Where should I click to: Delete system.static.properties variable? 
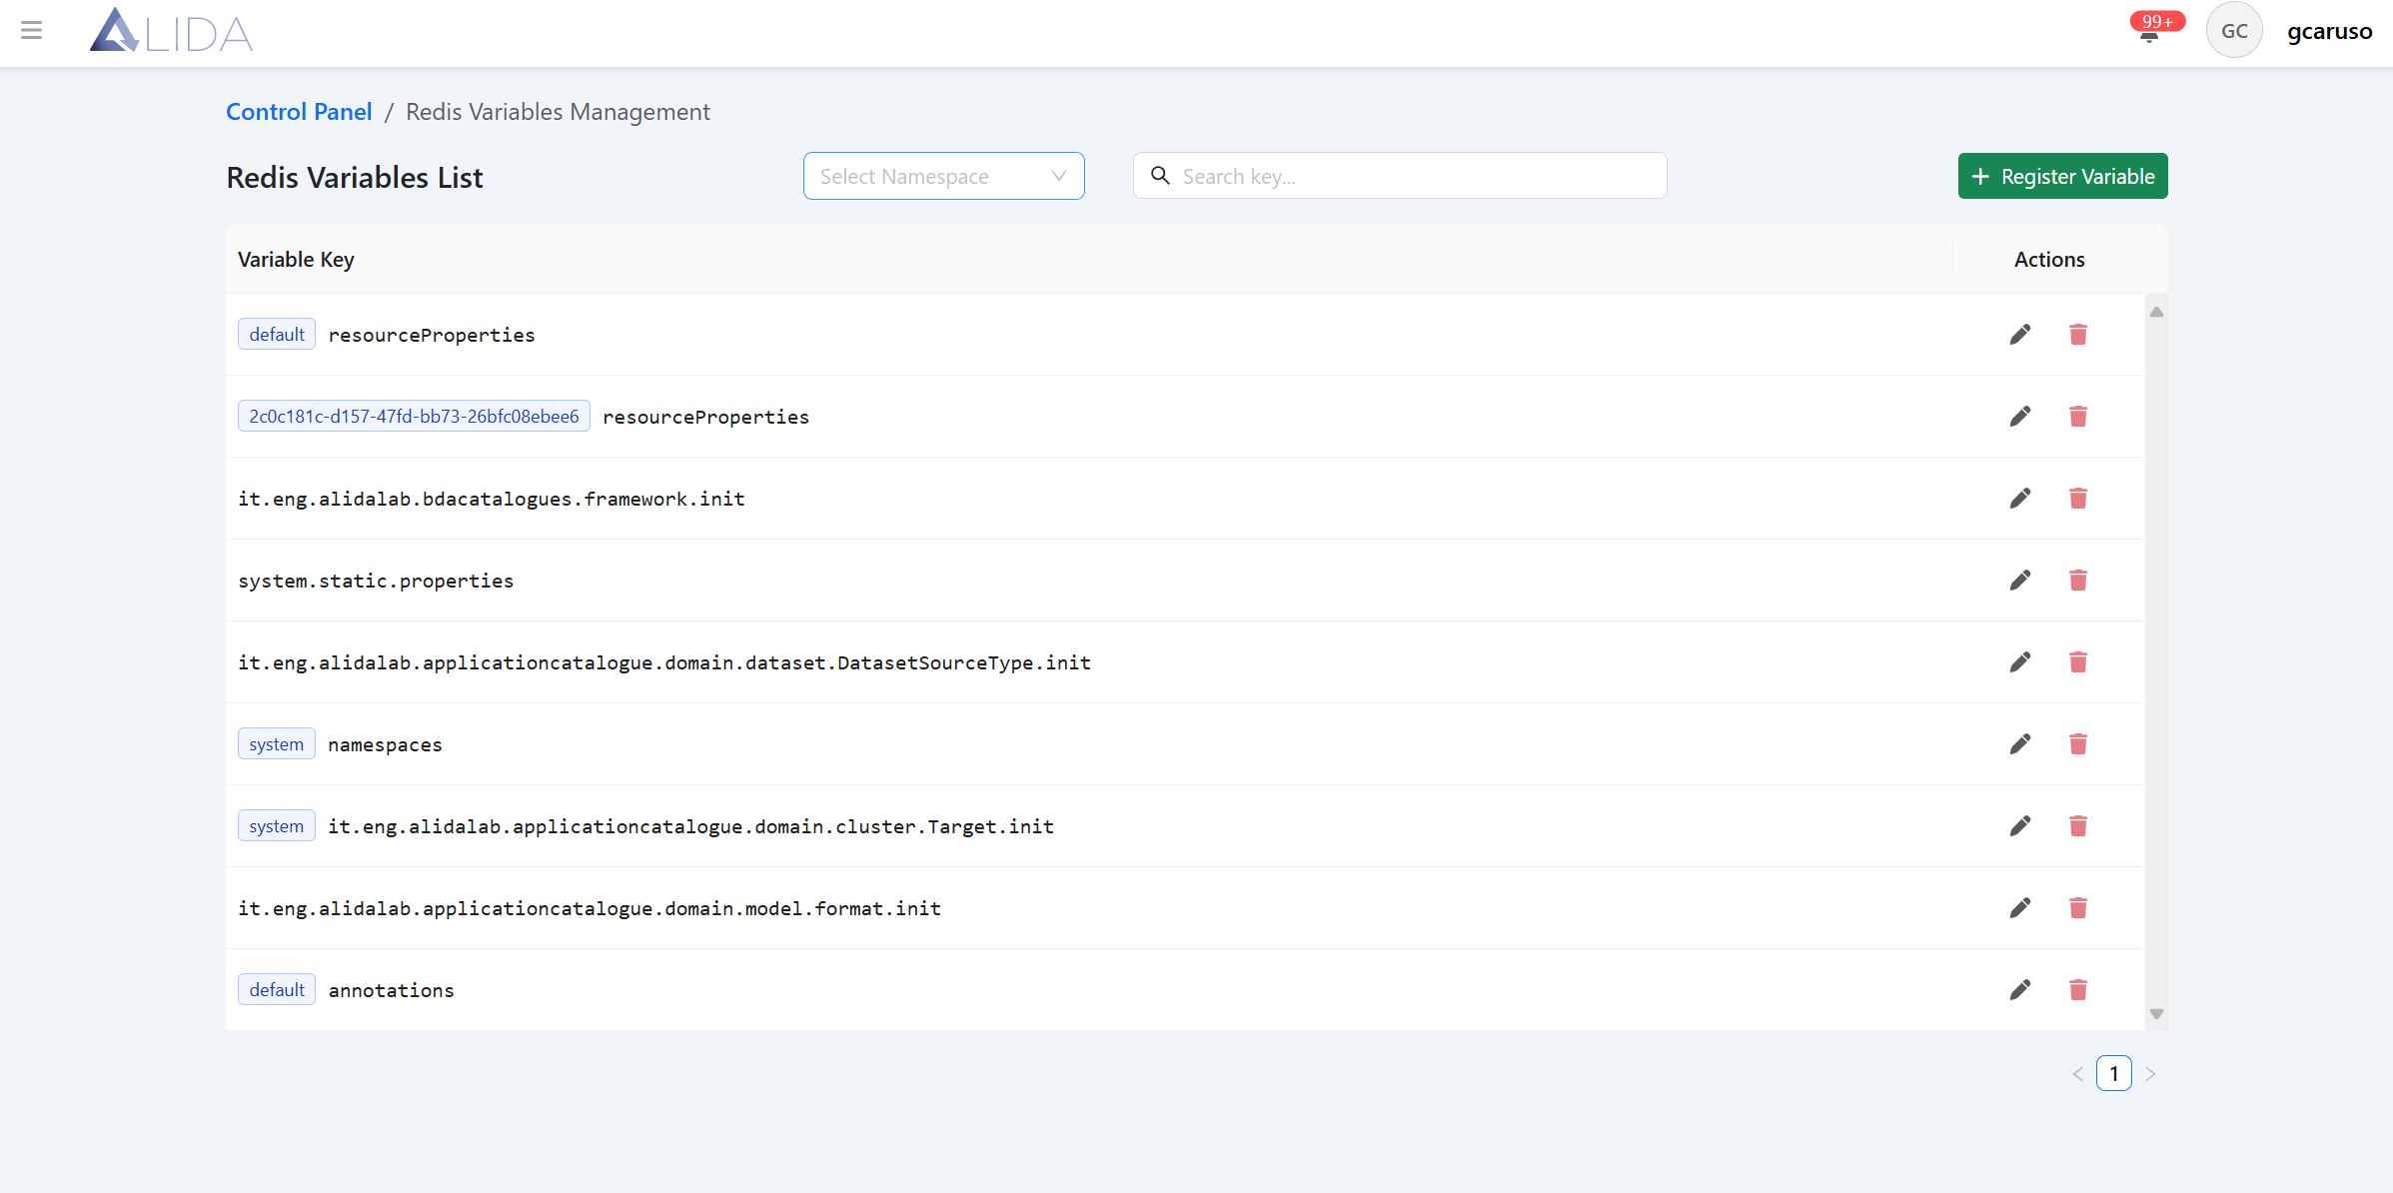click(x=2078, y=581)
